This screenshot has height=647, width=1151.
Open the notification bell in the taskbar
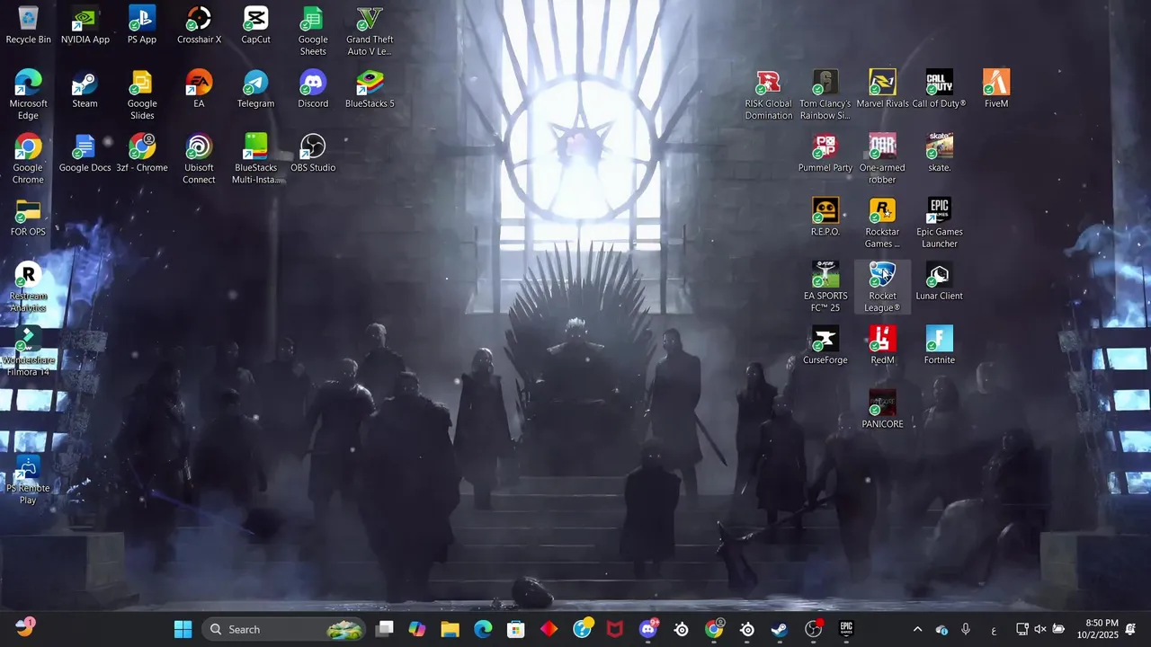tap(1131, 629)
